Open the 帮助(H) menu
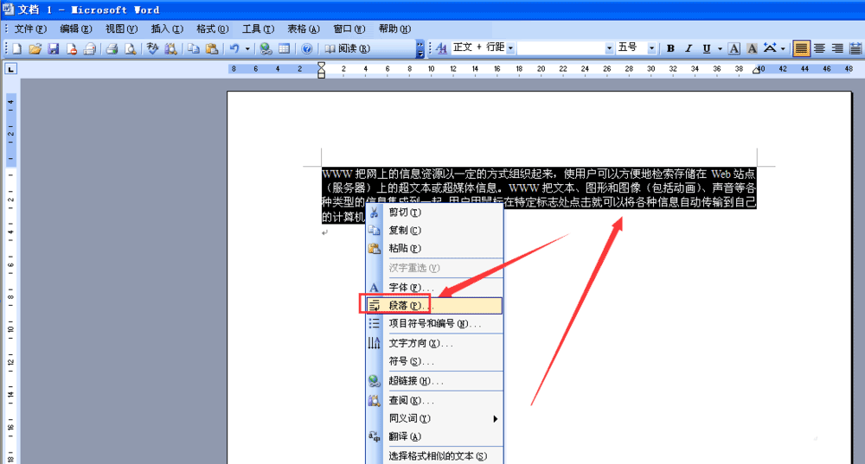The height and width of the screenshot is (464, 865). click(x=394, y=29)
